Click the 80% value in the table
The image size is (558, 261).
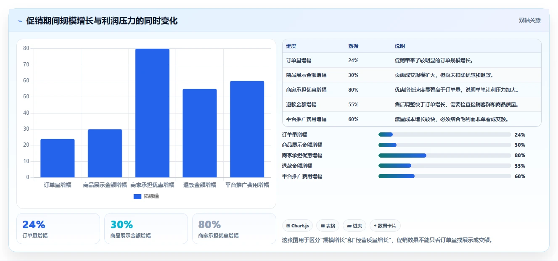pyautogui.click(x=353, y=90)
